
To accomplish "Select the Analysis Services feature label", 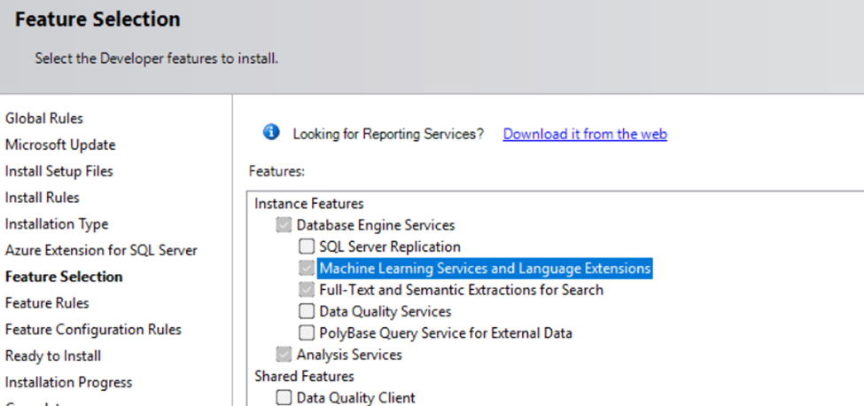I will point(349,355).
